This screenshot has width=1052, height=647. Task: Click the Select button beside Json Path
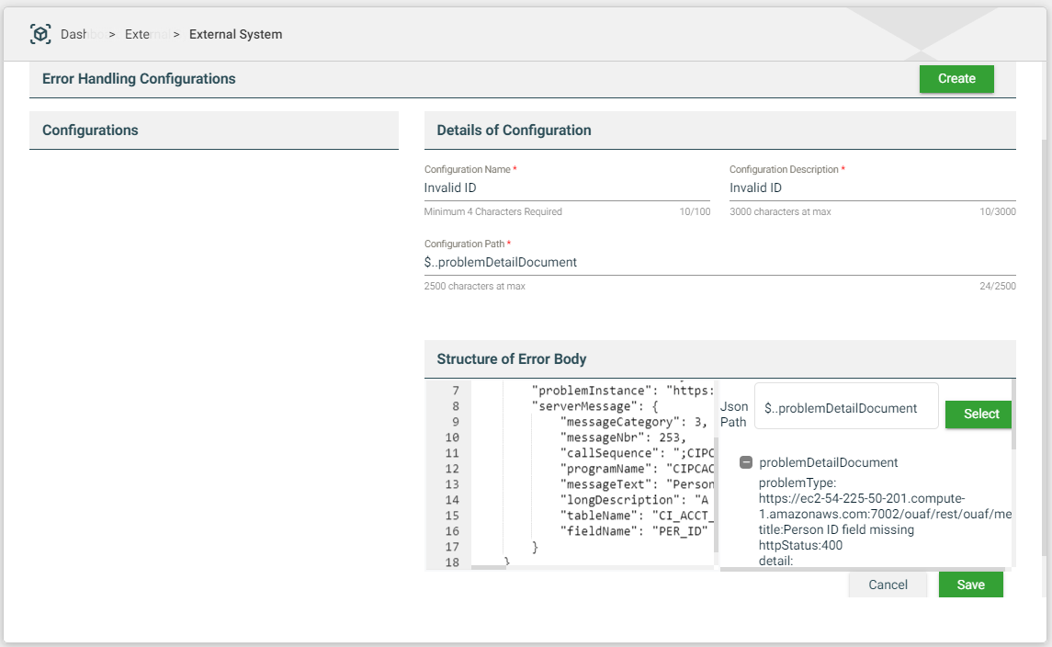(x=980, y=414)
